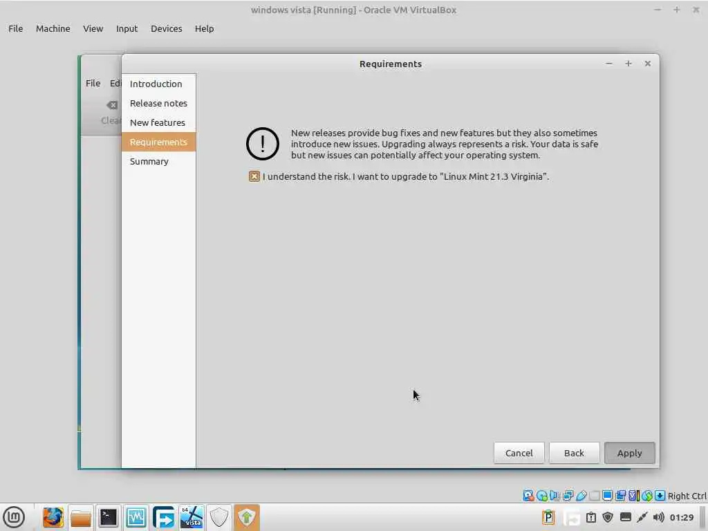Viewport: 708px width, 531px height.
Task: Click VirtualBox hard disk status icon
Action: (528, 496)
